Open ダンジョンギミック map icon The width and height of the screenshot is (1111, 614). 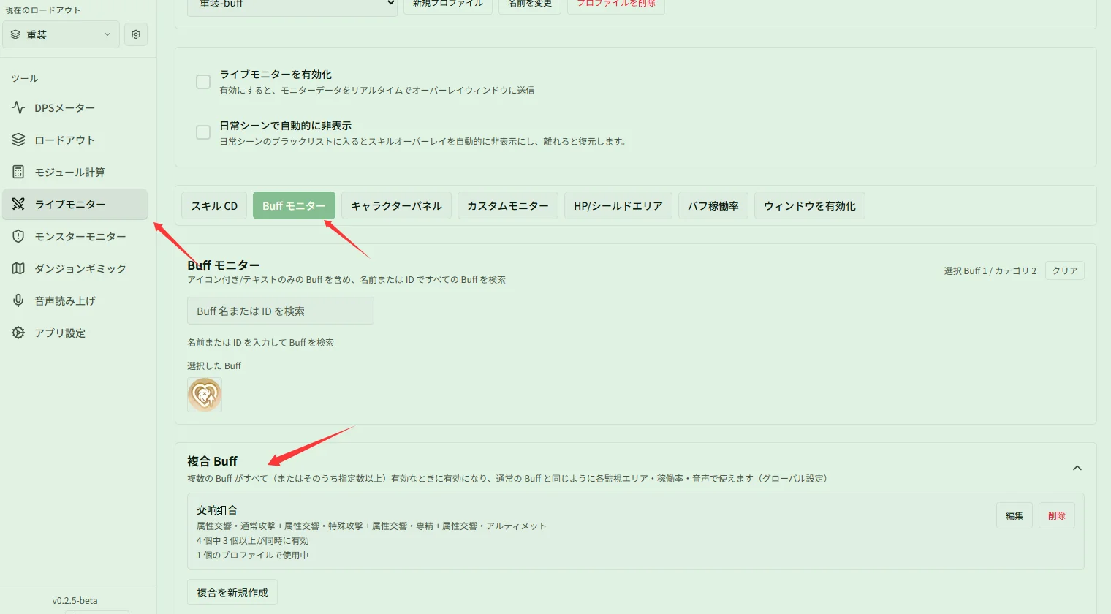pyautogui.click(x=18, y=268)
